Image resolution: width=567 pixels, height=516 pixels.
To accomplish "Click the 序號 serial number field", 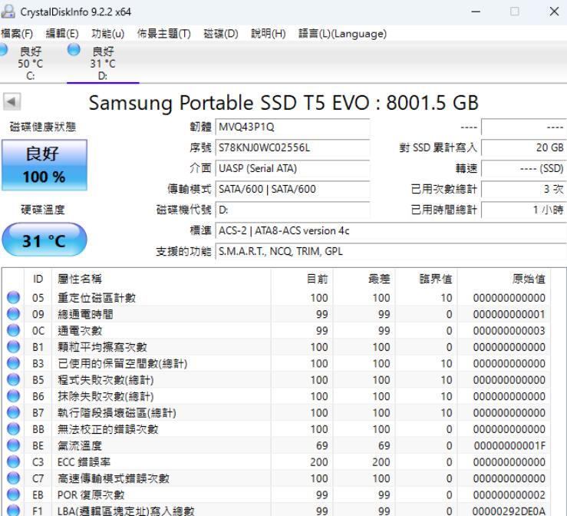I will click(290, 147).
